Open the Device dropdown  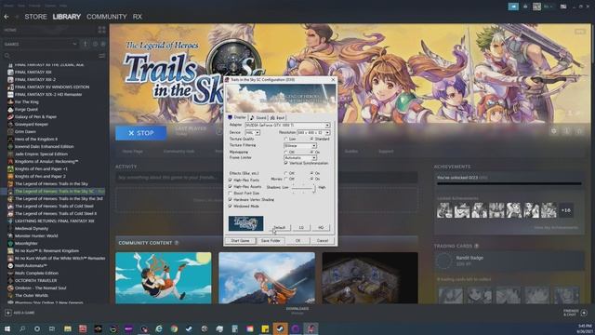pyautogui.click(x=253, y=132)
